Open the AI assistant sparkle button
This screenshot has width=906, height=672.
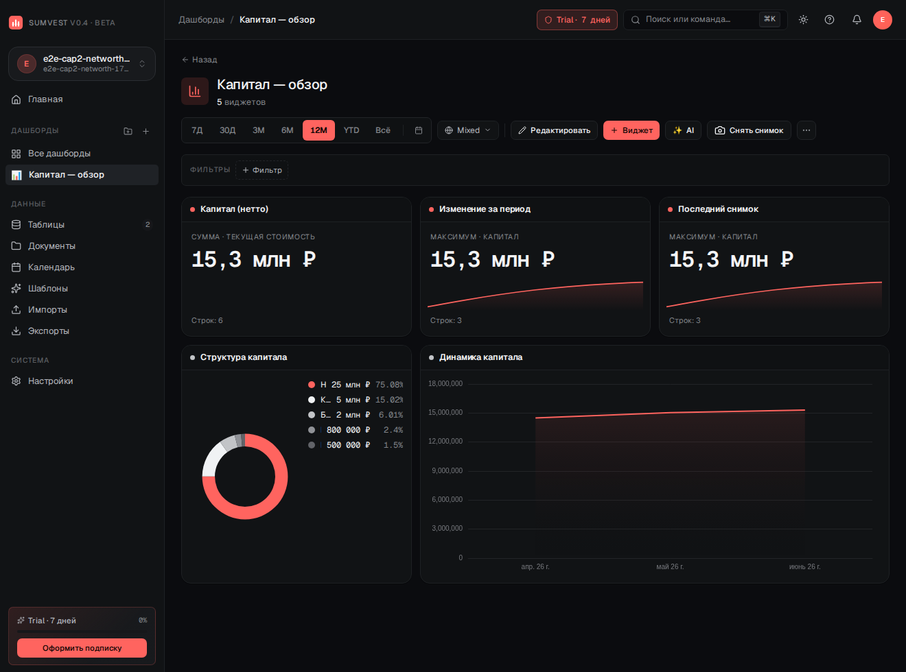point(684,130)
